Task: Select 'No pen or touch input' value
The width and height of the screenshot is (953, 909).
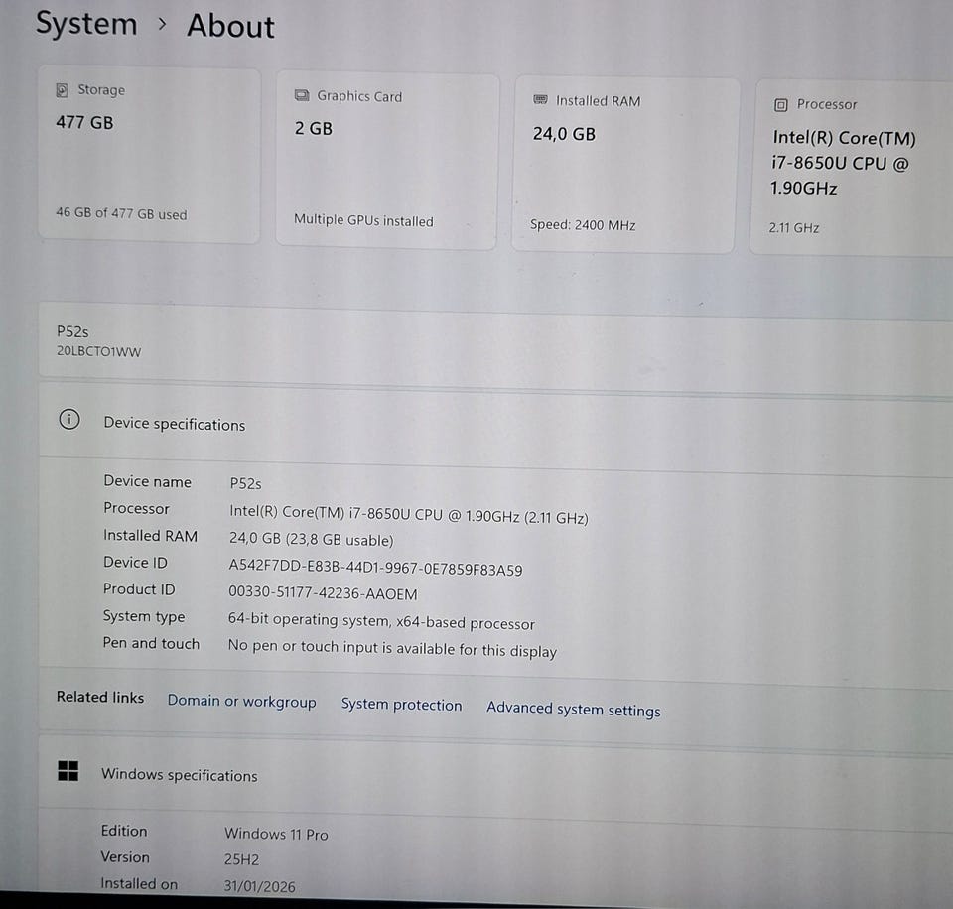Action: (392, 648)
